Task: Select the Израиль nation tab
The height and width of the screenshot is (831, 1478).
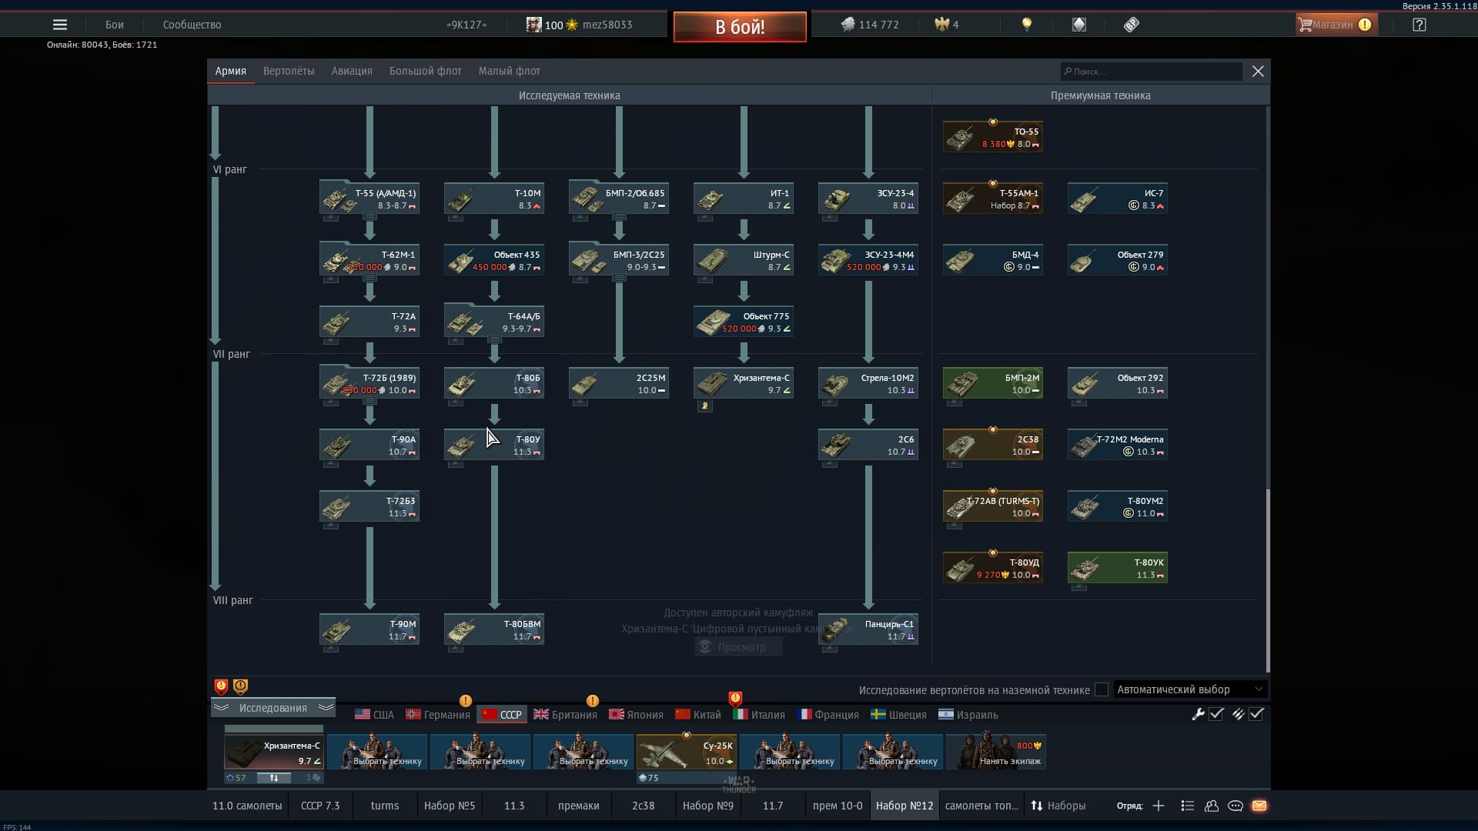Action: [968, 715]
